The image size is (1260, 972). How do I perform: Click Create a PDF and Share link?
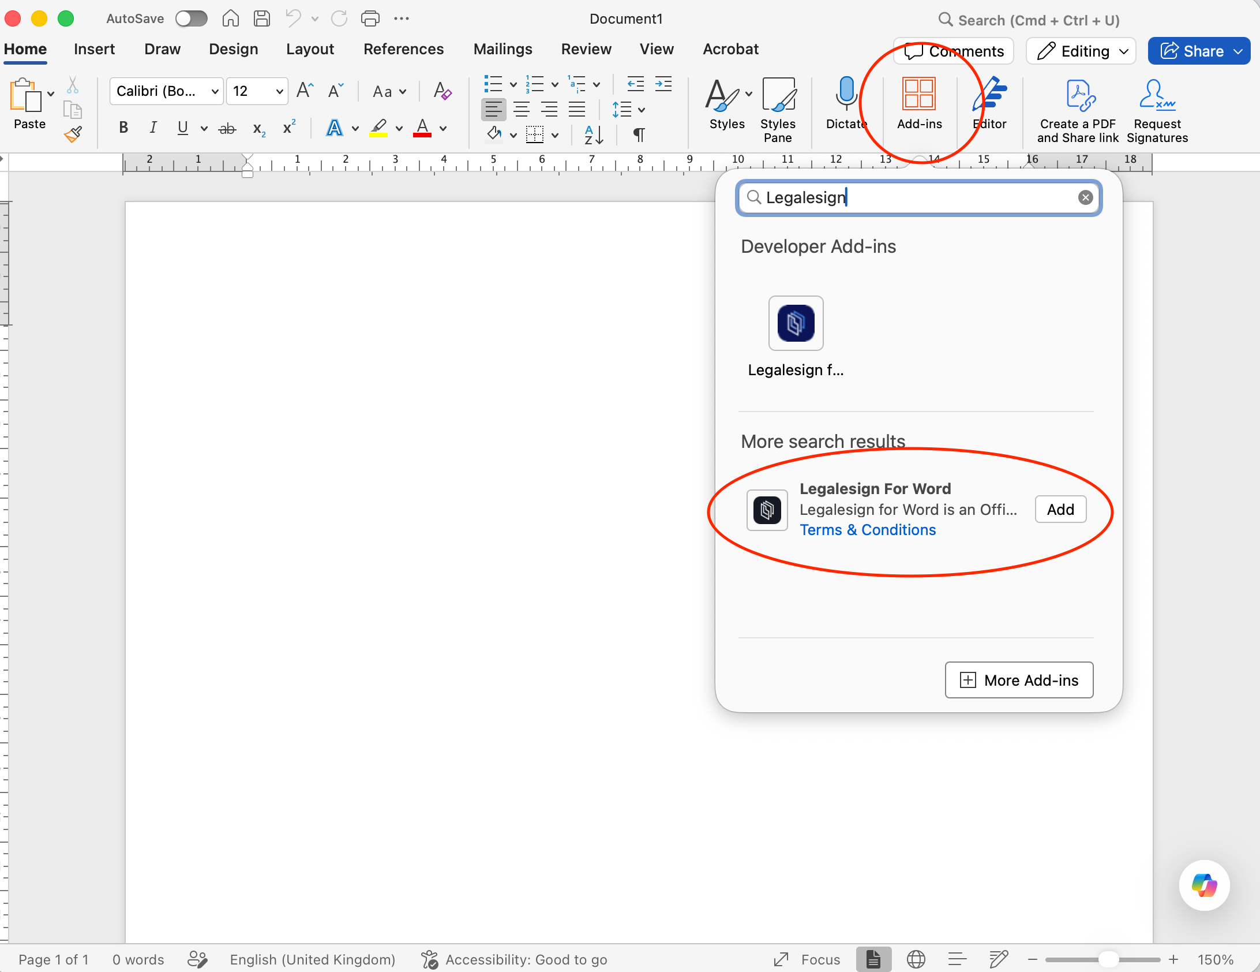click(x=1078, y=111)
